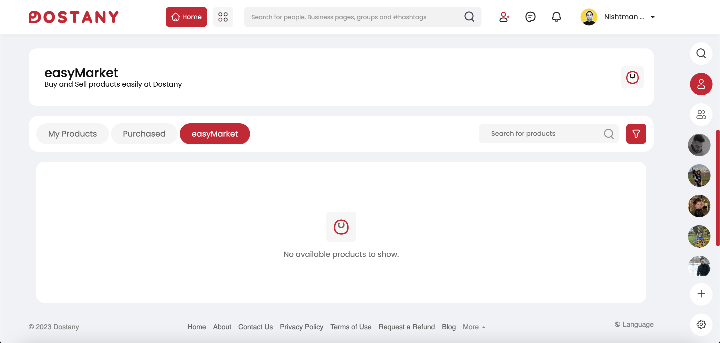The image size is (720, 343).
Task: Click the Search for products field
Action: click(542, 134)
